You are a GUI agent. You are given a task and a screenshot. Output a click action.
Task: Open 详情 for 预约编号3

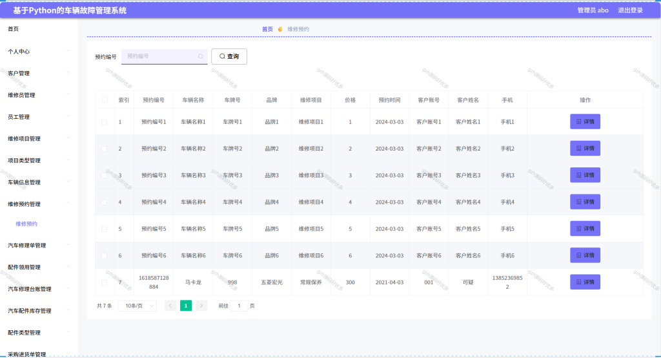pos(585,174)
